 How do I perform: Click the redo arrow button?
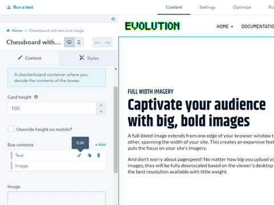107,42
